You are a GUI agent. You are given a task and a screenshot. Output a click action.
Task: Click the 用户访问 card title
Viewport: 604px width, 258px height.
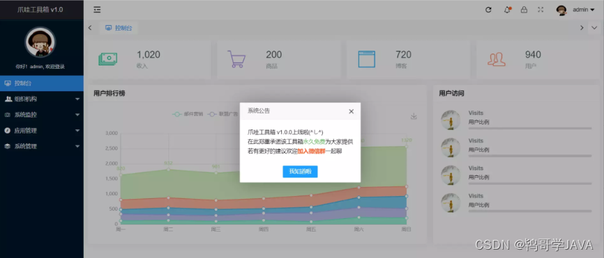[451, 93]
